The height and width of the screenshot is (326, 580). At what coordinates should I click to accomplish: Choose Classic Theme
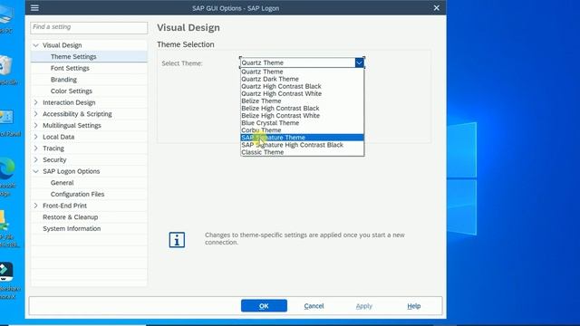pos(302,152)
